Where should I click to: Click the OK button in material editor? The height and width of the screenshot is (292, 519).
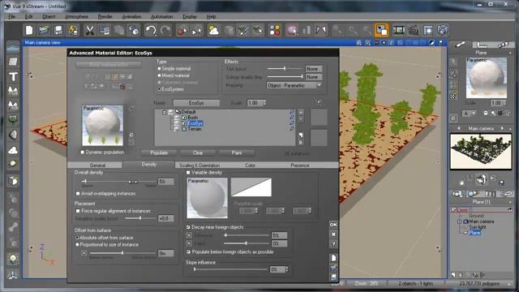point(333,225)
